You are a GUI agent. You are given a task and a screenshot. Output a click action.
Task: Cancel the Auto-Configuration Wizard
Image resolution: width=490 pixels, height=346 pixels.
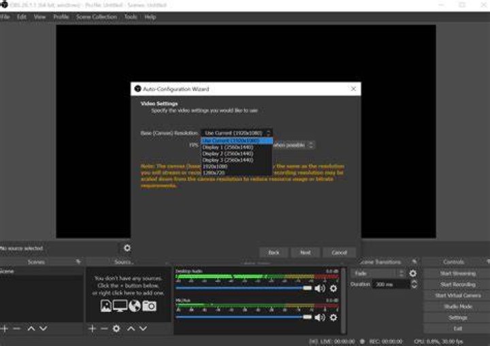[x=339, y=252]
